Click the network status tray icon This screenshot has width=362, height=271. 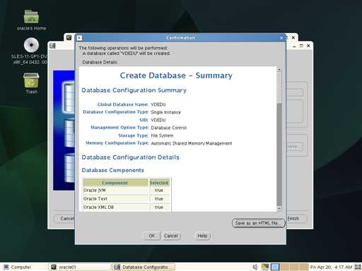click(x=265, y=267)
